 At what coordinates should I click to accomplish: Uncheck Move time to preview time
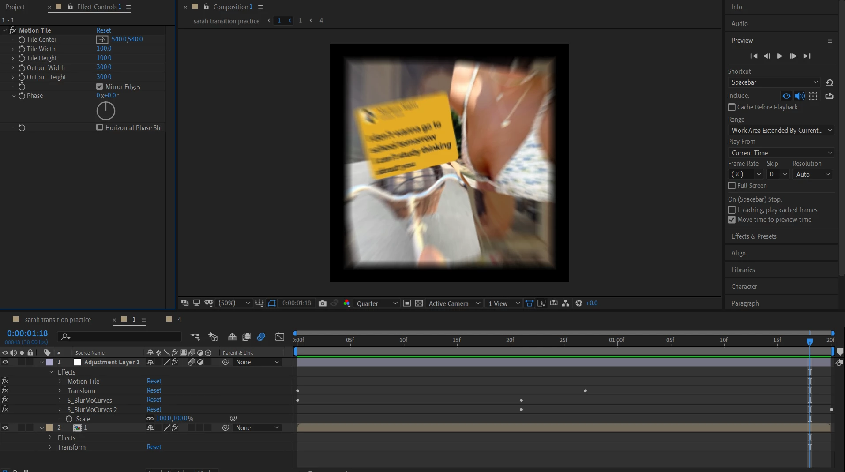pyautogui.click(x=732, y=220)
